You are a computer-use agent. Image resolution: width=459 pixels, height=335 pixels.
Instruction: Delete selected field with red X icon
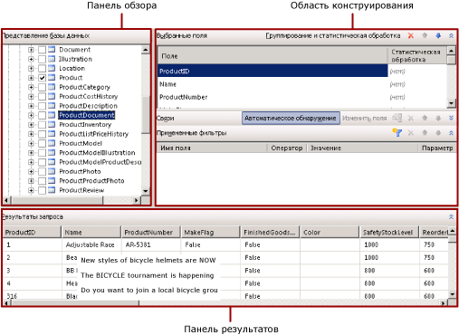click(411, 35)
